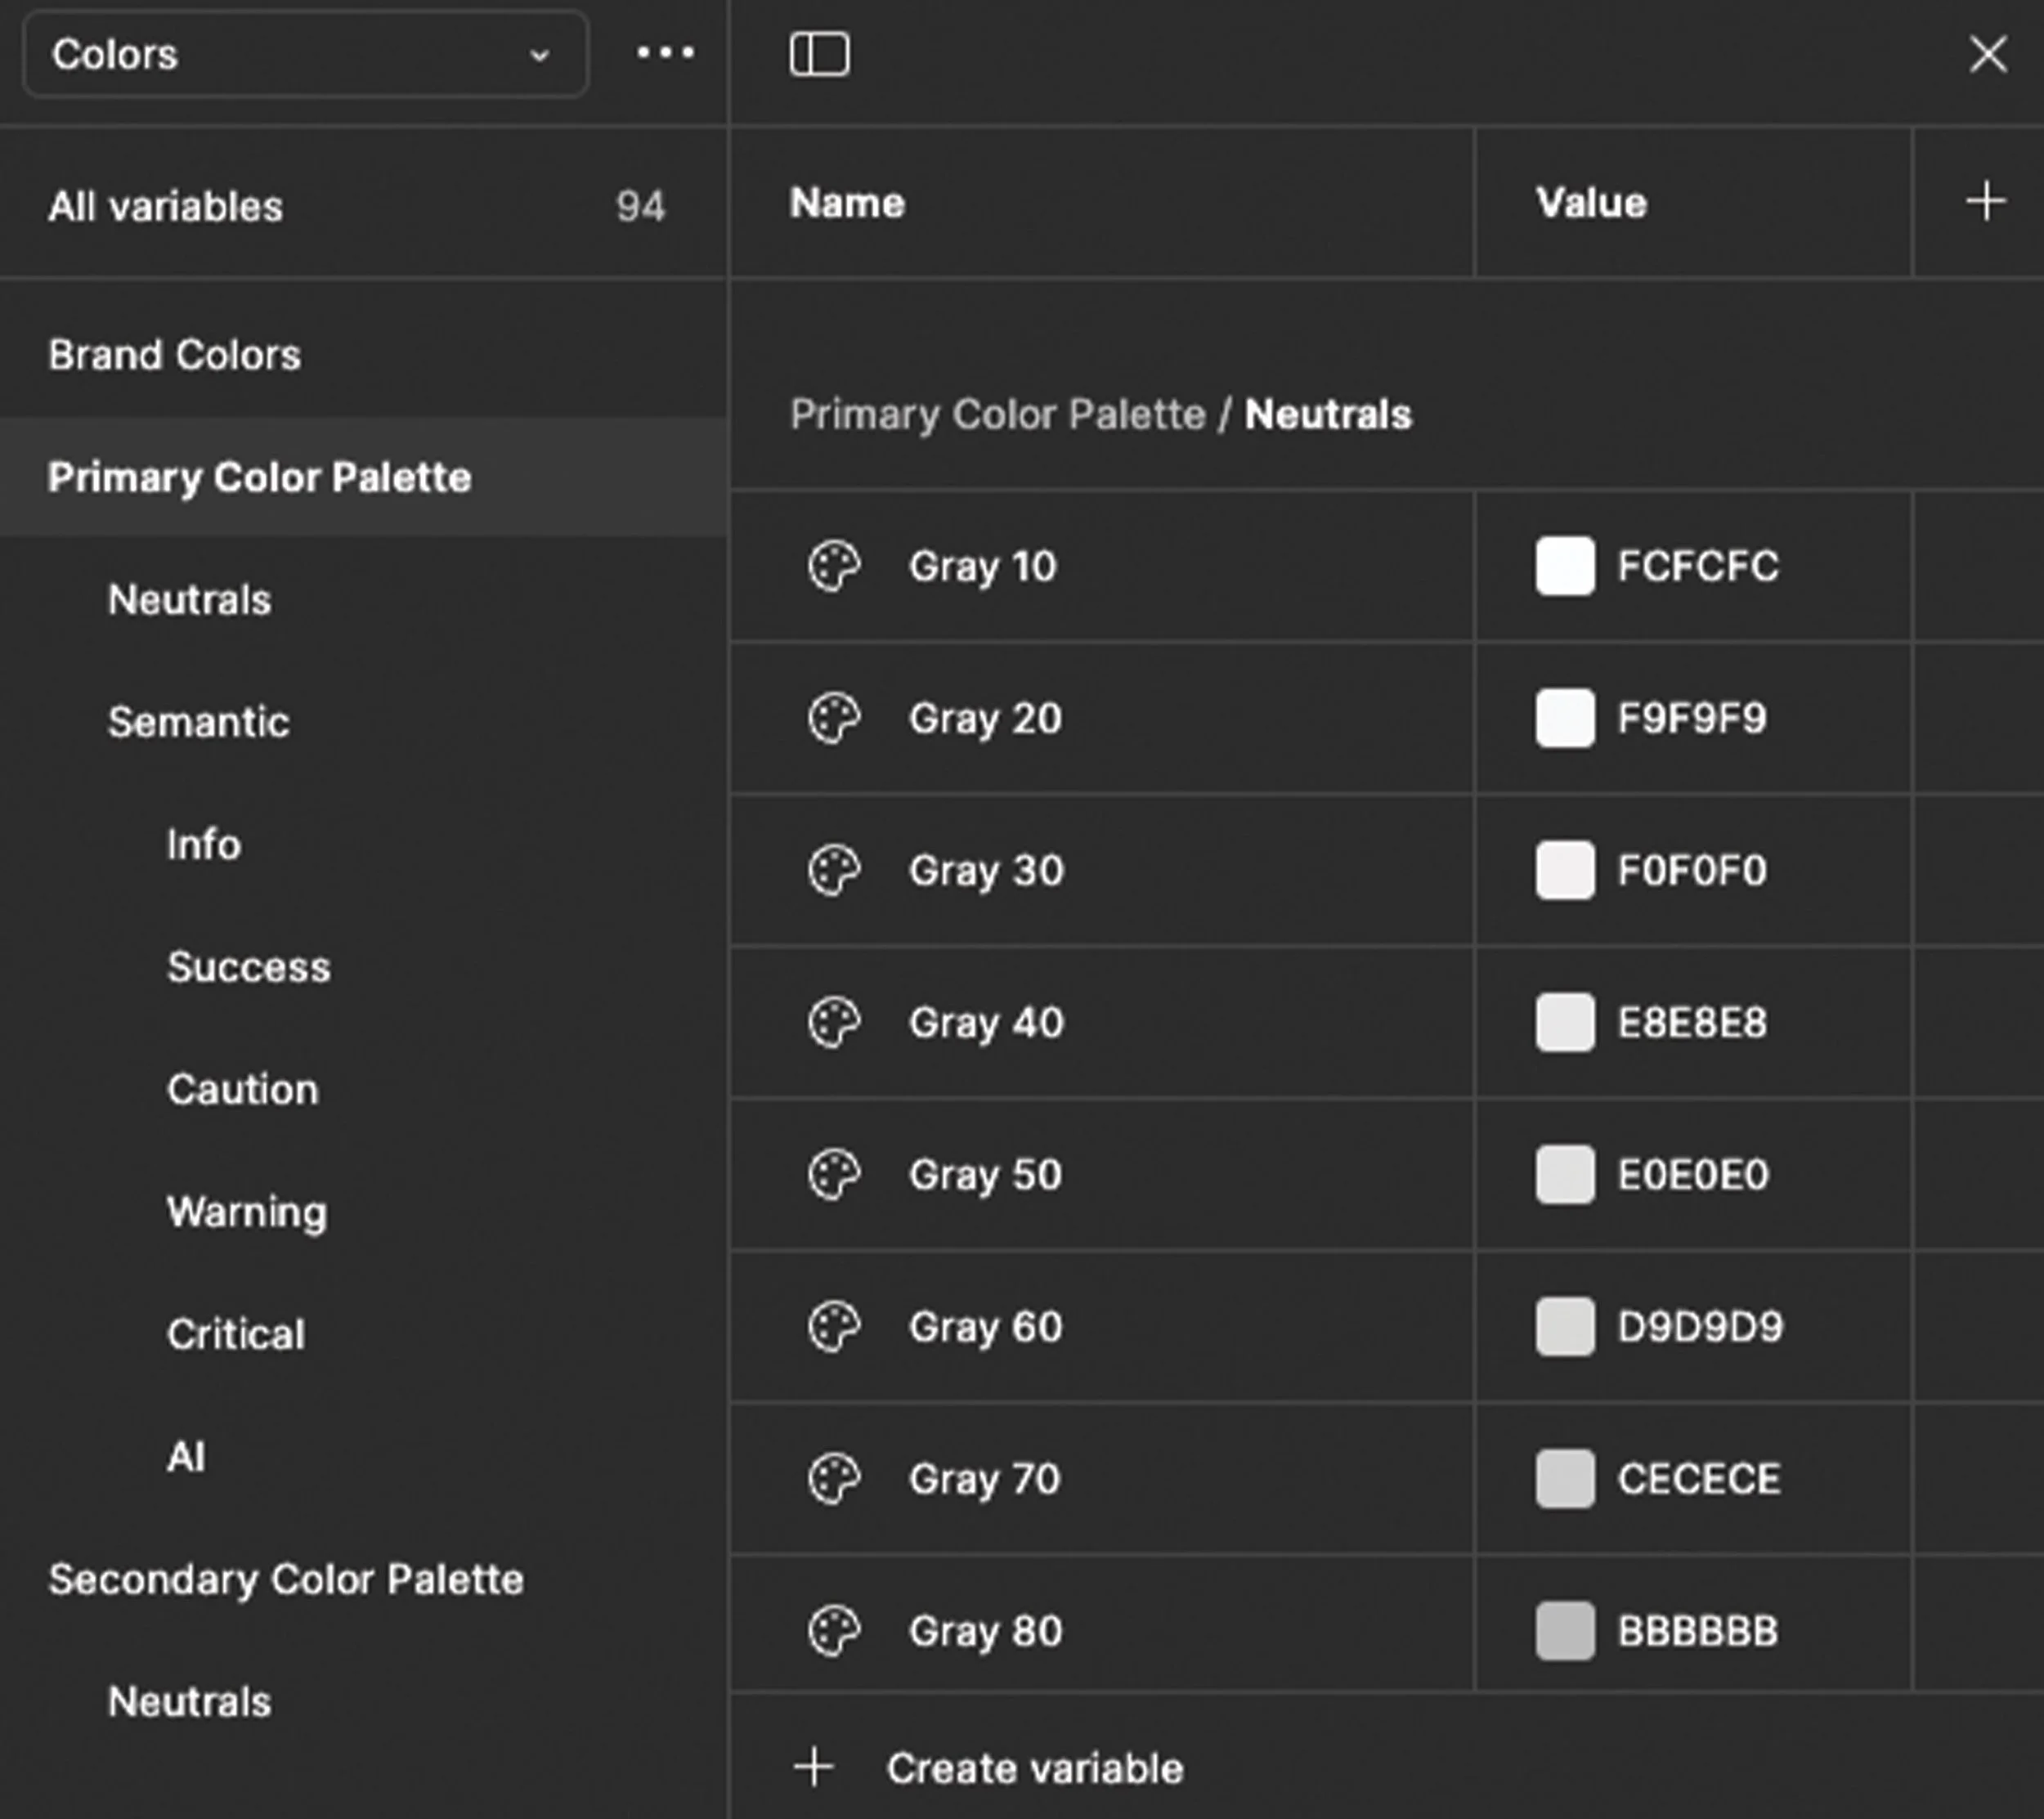Click the FCFCFC color swatch
2044x1819 pixels.
tap(1564, 566)
